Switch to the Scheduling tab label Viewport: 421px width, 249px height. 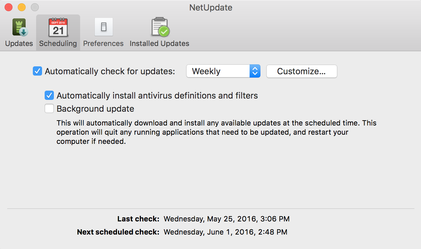[58, 43]
